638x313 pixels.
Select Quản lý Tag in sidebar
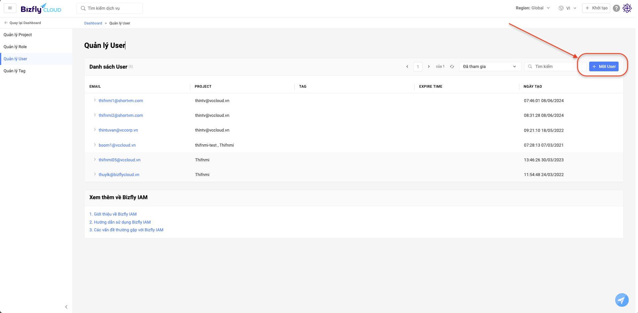pyautogui.click(x=15, y=71)
